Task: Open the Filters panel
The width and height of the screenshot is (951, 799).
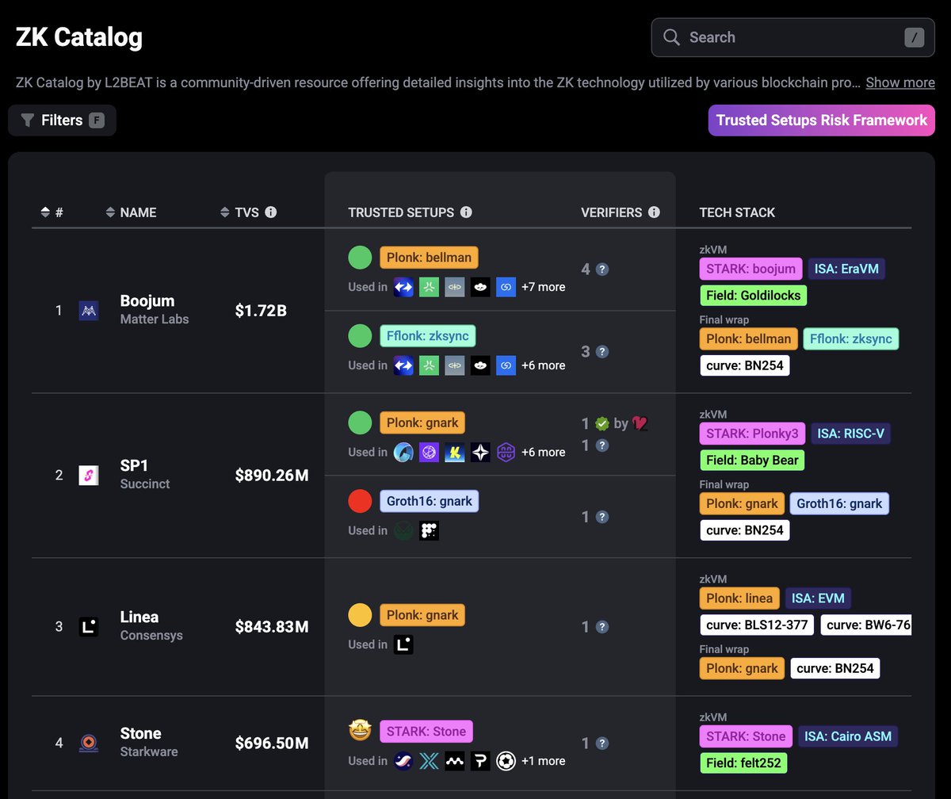Action: point(63,120)
